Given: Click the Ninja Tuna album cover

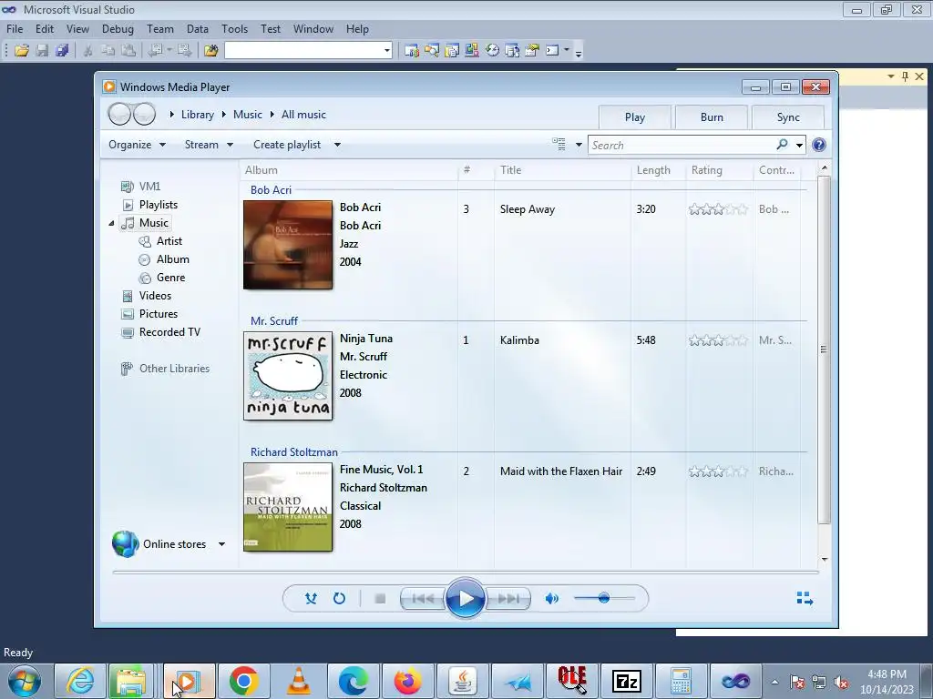Looking at the screenshot, I should click(288, 376).
